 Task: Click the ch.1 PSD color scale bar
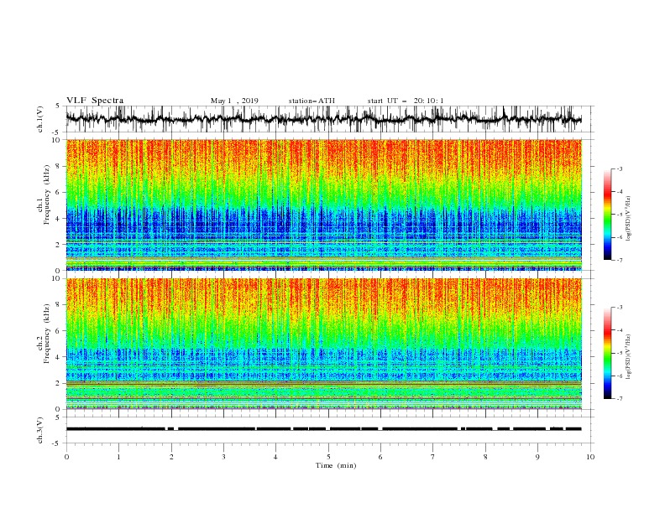coord(608,215)
